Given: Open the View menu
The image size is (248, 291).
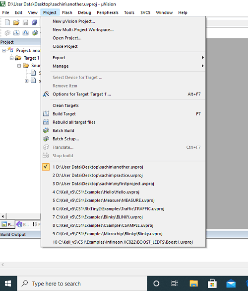Looking at the screenshot, I should (33, 12).
